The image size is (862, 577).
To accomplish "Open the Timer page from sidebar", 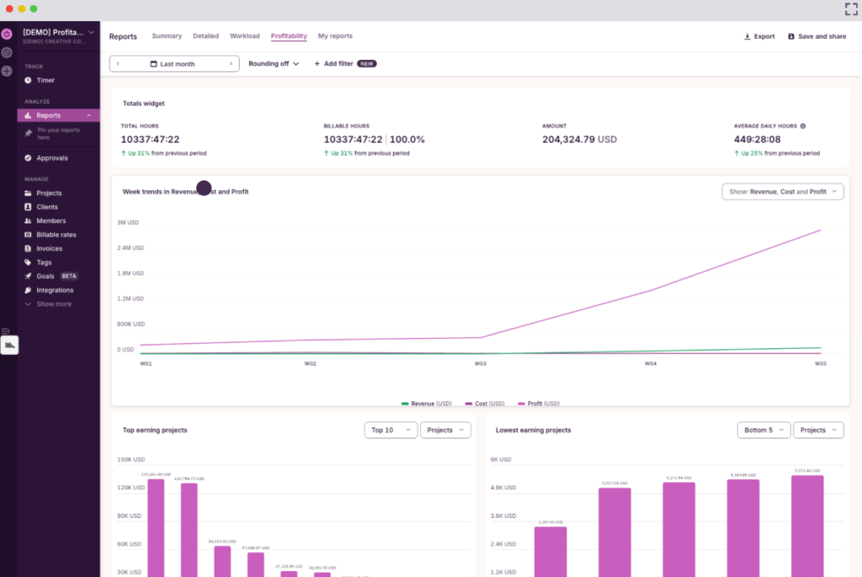I will (45, 80).
